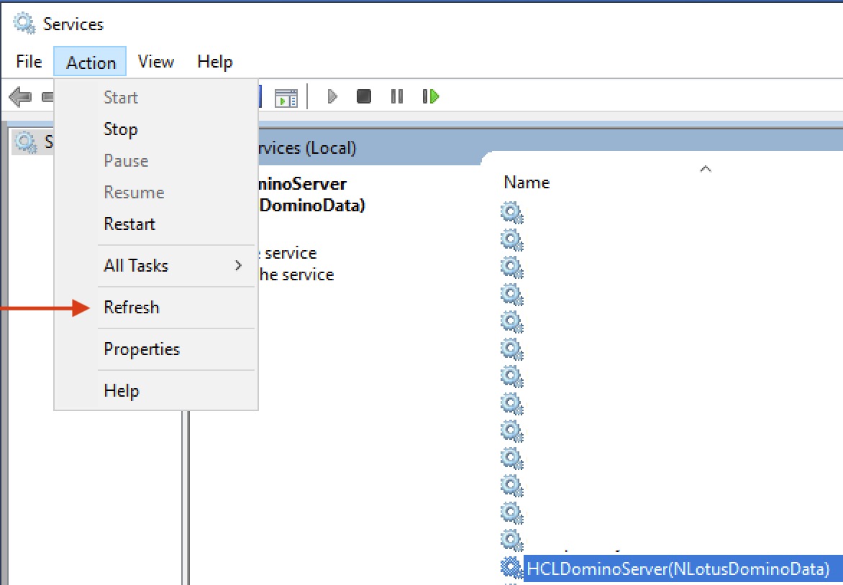Open the File menu
The width and height of the screenshot is (843, 585).
[x=29, y=62]
